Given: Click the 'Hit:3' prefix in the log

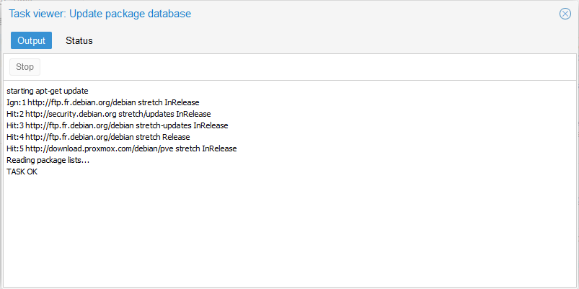Looking at the screenshot, I should coord(16,125).
